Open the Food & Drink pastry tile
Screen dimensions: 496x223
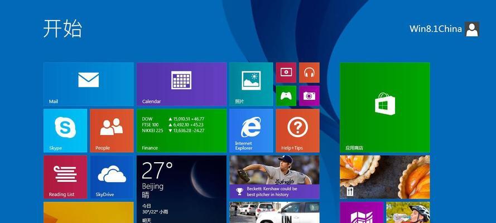pos(384,177)
